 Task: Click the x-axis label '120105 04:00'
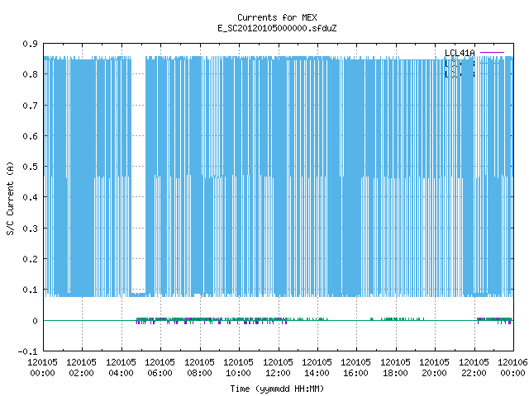[121, 368]
